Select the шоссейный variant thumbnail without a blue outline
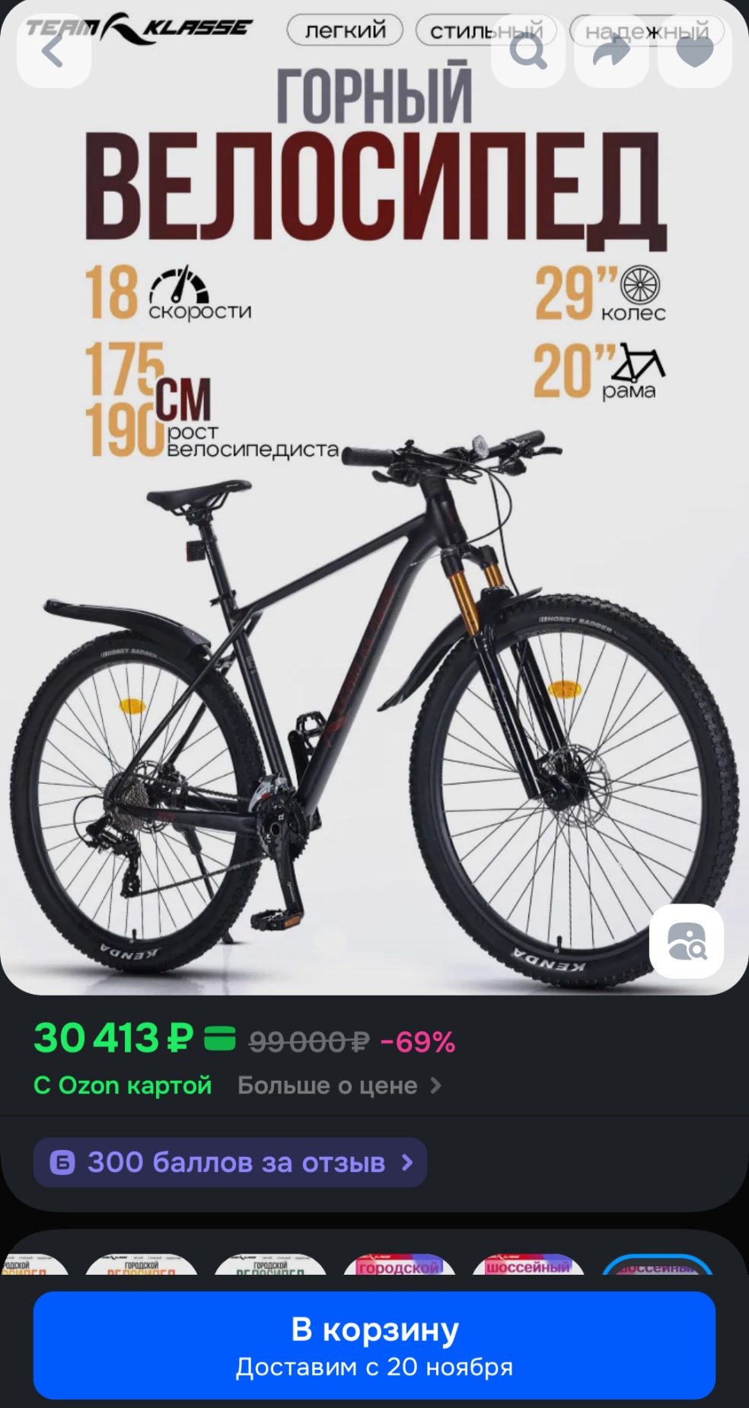The width and height of the screenshot is (749, 1408). point(528,1265)
